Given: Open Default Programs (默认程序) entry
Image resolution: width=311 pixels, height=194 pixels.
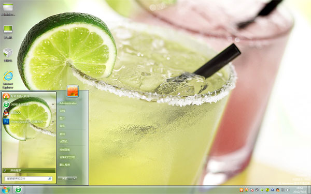Looking at the screenshot, I should click(x=65, y=165).
